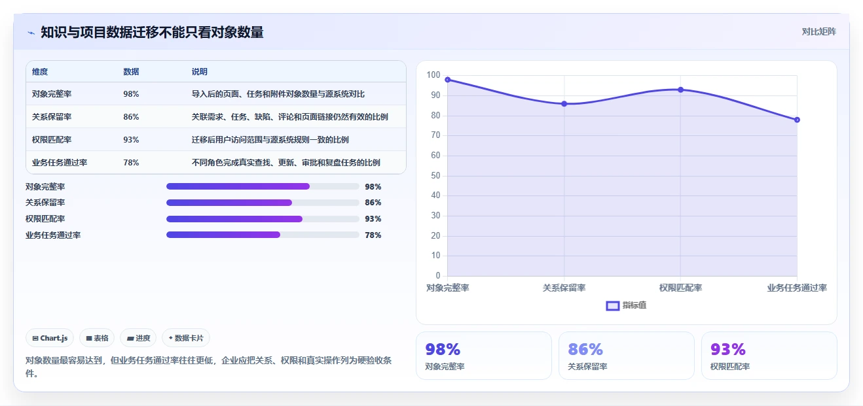Click the 78% label beside progress bars
Screen dimensions: 863x406
coord(373,235)
